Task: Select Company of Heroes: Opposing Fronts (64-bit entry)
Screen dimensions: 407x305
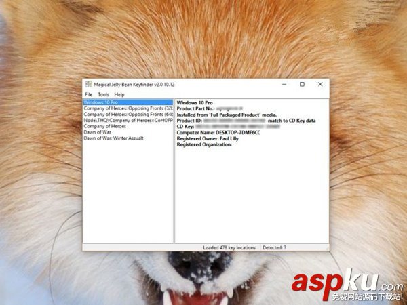Action: tap(128, 115)
